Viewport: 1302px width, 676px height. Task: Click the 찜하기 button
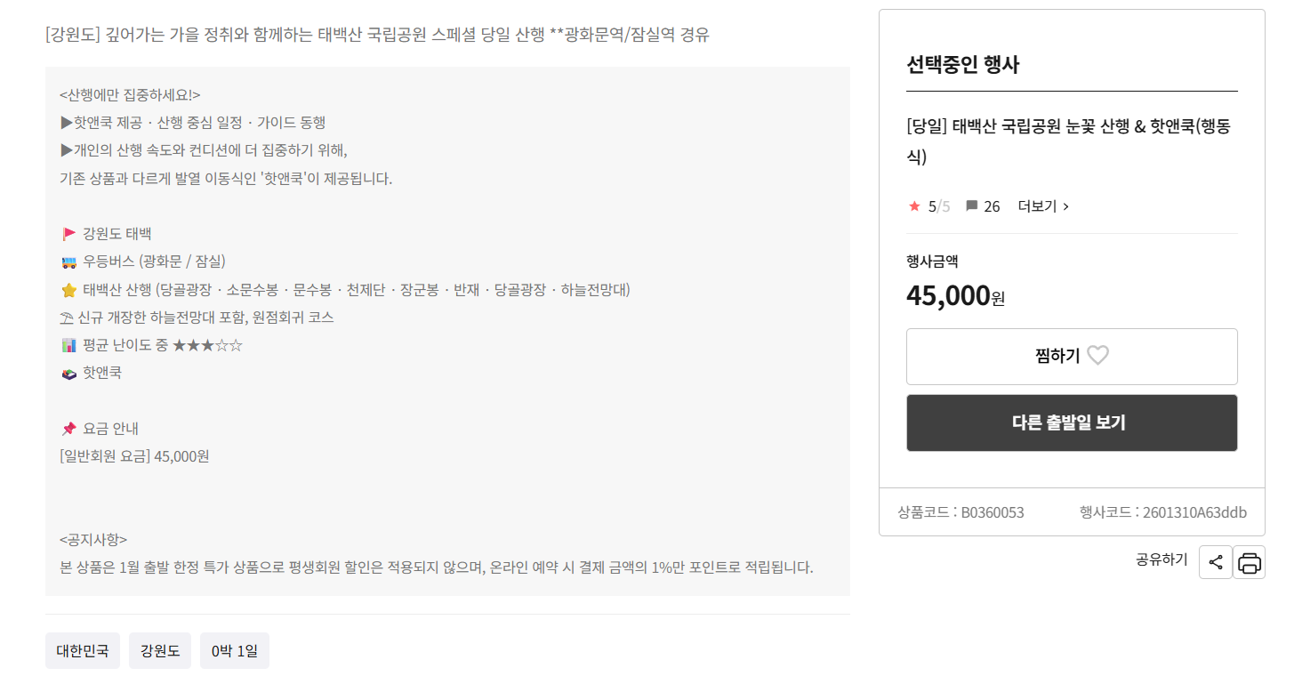pos(1072,354)
